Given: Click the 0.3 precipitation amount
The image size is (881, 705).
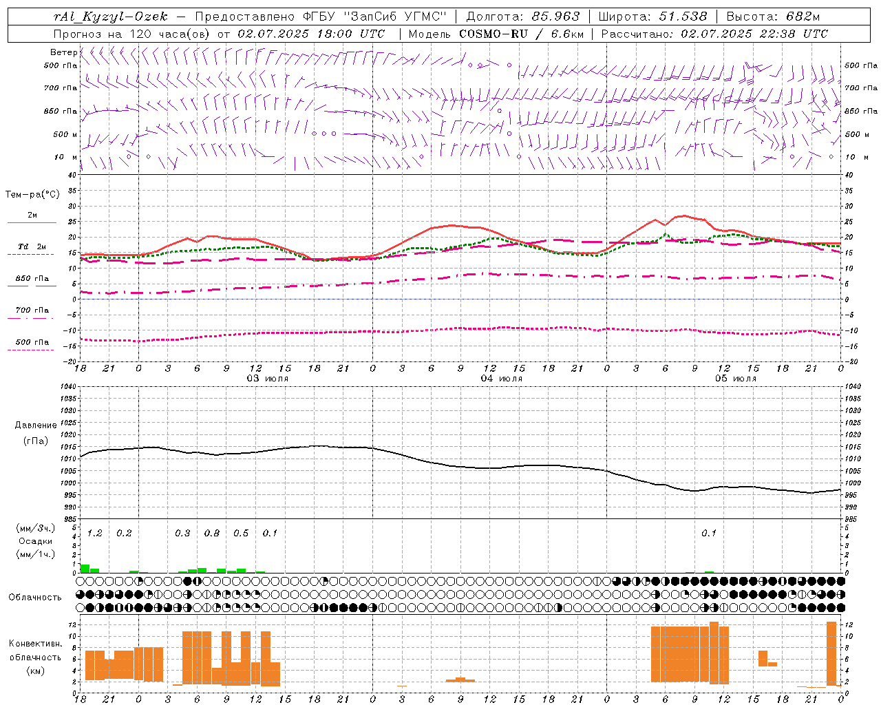Looking at the screenshot, I should [182, 534].
